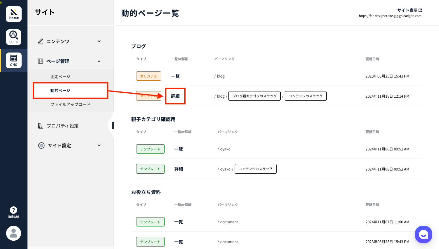Click パーマリンク header in the ブログ table
Image resolution: width=439 pixels, height=249 pixels.
pyautogui.click(x=224, y=59)
